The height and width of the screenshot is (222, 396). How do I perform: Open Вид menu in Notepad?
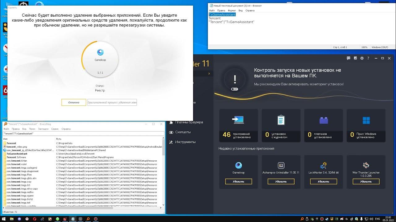click(x=240, y=10)
